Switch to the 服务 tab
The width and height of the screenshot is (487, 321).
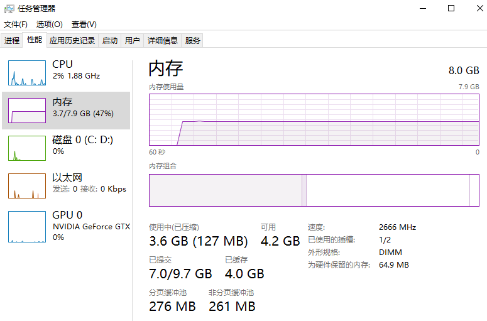[193, 41]
